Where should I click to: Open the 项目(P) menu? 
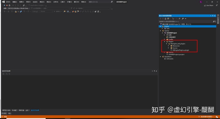tap(28, 2)
